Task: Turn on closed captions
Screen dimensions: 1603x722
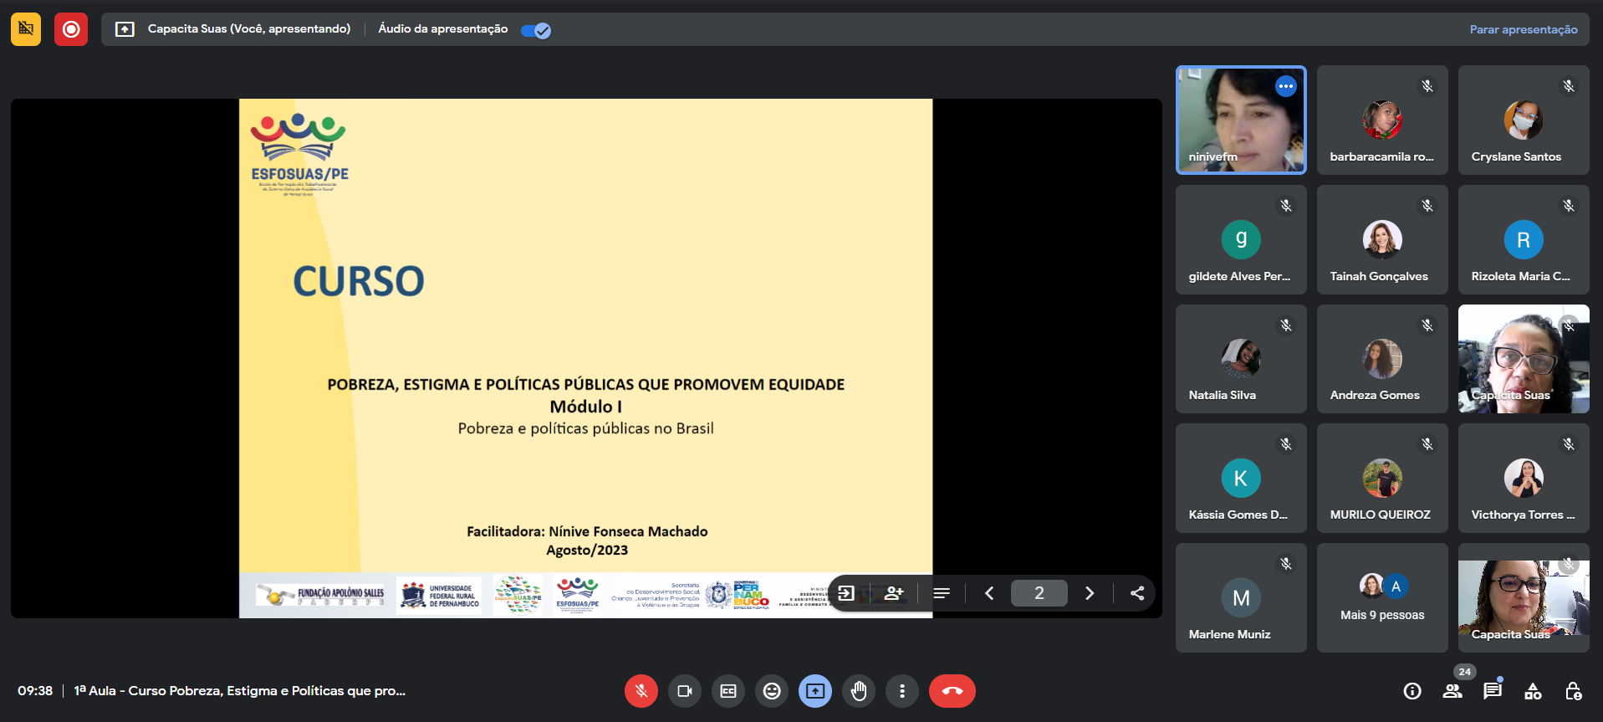Action: coord(727,691)
